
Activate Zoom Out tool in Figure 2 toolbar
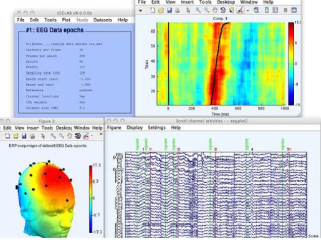pos(61,136)
